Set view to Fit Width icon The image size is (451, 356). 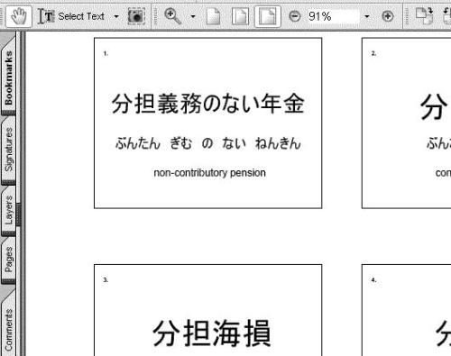point(268,16)
